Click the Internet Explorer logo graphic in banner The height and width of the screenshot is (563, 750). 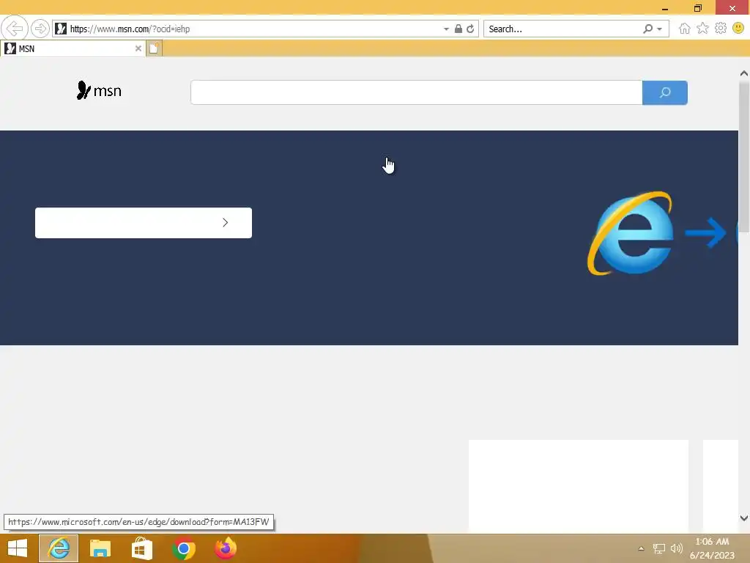631,233
